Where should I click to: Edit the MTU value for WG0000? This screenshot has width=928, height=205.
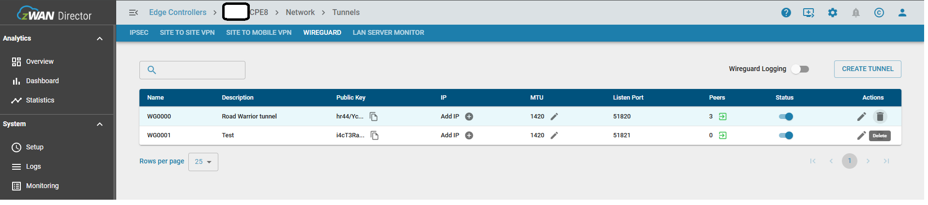pos(554,117)
